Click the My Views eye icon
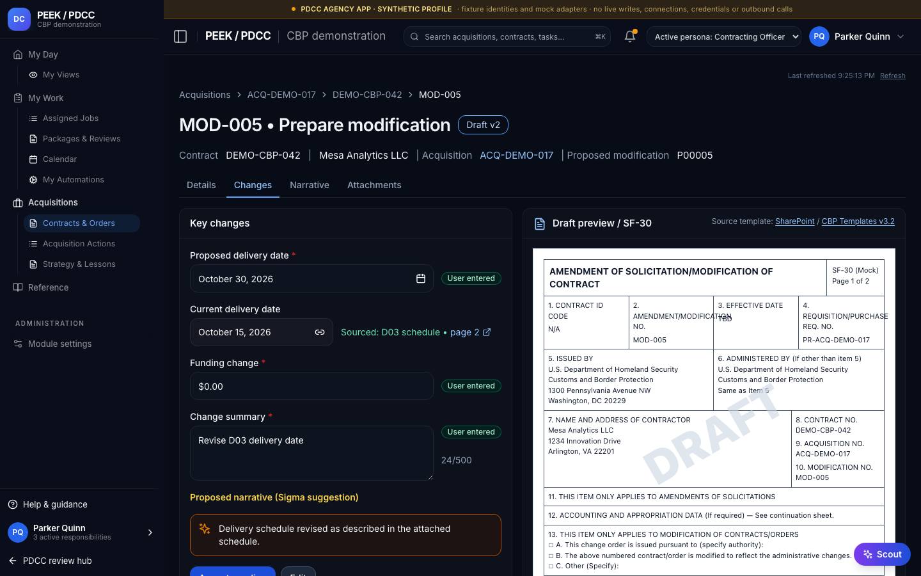This screenshot has height=576, width=921. 33,75
